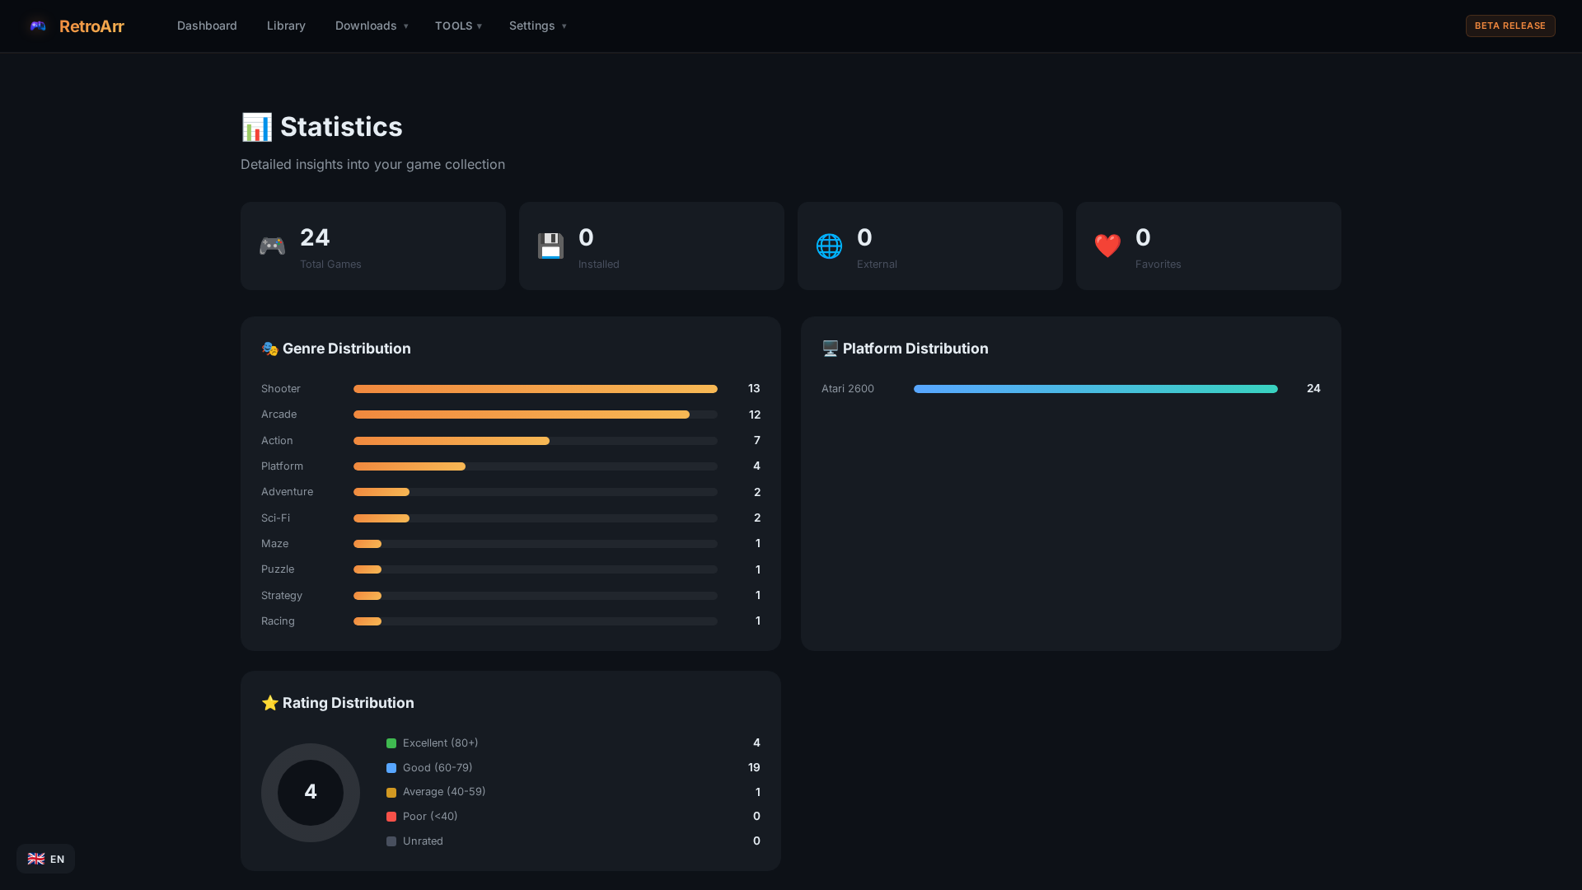The width and height of the screenshot is (1582, 890).
Task: Go to the Dashboard page
Action: click(x=207, y=26)
